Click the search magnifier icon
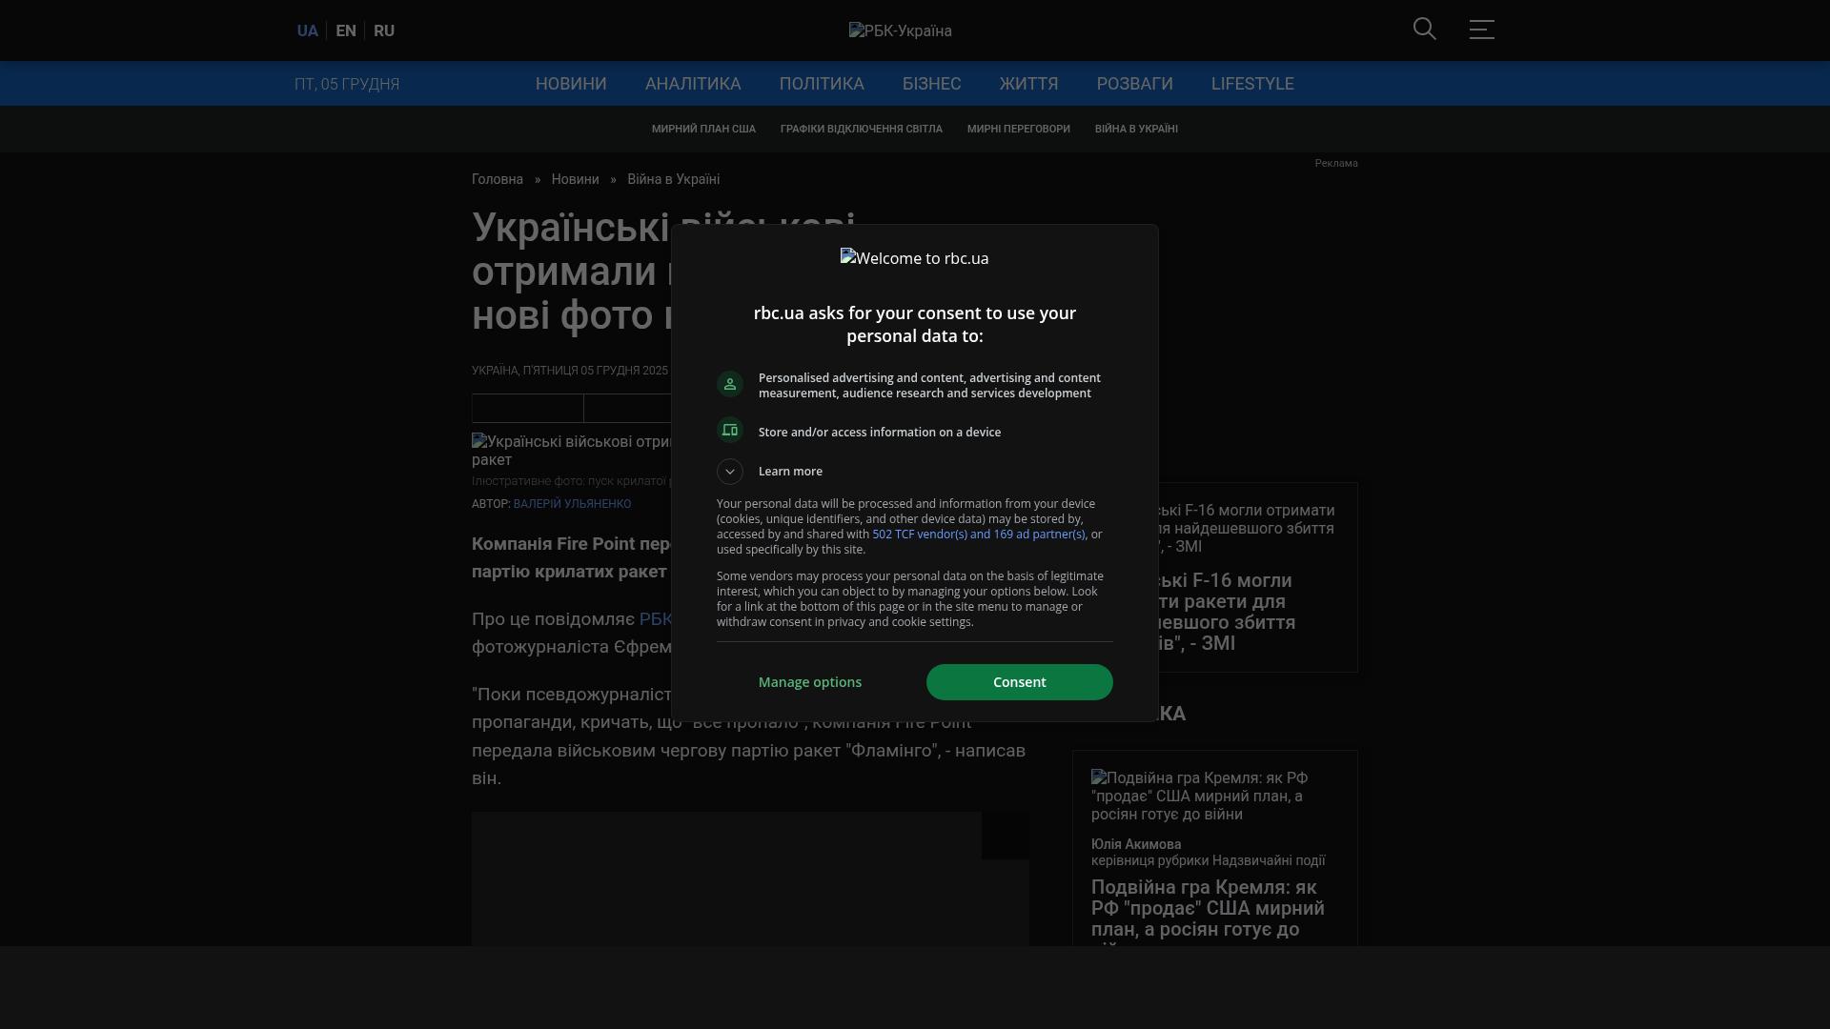This screenshot has height=1029, width=1830. tap(1424, 30)
